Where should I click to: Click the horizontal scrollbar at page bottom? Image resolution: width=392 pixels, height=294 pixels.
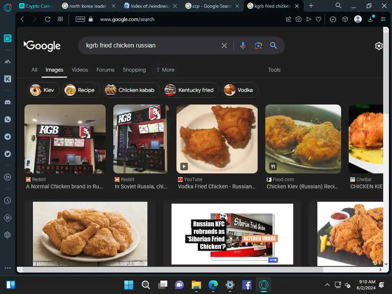click(173, 270)
